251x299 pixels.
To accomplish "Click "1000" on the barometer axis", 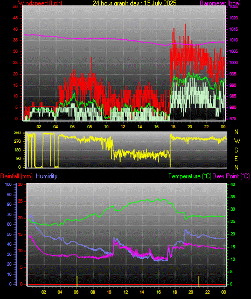I will pos(233,62).
